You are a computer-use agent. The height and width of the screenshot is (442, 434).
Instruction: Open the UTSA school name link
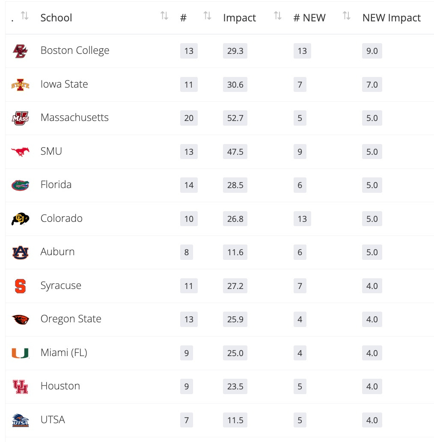click(x=53, y=420)
